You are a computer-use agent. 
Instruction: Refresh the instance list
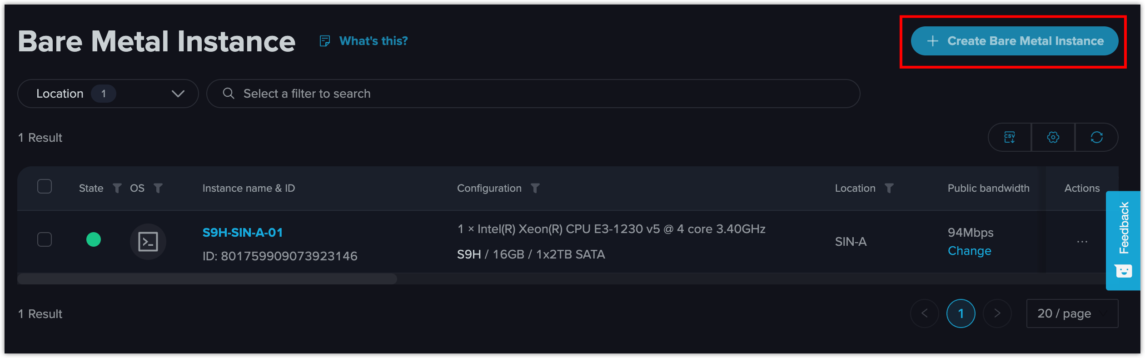pyautogui.click(x=1097, y=137)
